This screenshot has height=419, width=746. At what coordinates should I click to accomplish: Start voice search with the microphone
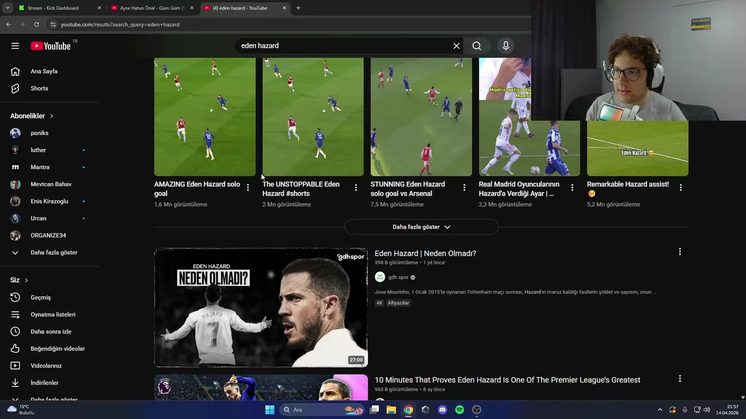(505, 46)
